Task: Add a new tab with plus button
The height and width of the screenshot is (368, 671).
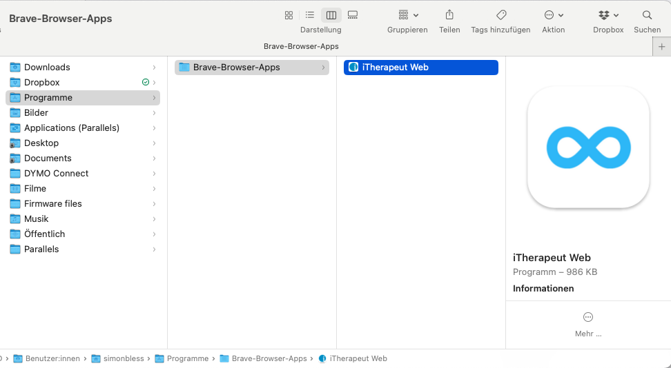Action: pyautogui.click(x=661, y=47)
